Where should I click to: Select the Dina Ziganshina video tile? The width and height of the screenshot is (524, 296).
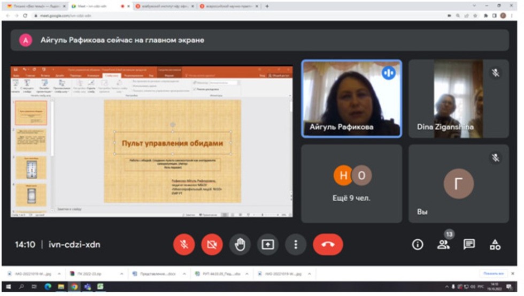click(x=458, y=98)
